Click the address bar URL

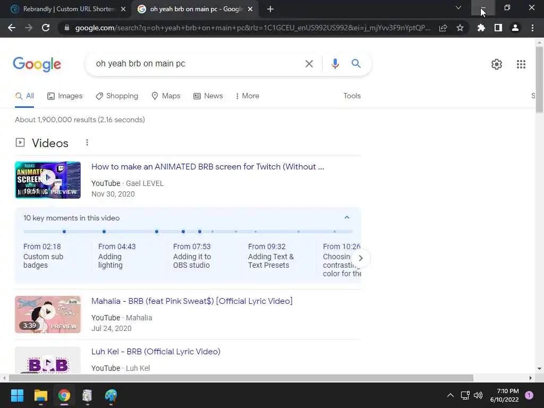252,28
